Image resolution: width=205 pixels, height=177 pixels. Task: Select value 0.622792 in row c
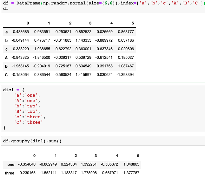63,49
